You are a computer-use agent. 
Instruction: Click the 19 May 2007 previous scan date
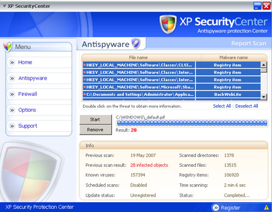pyautogui.click(x=143, y=155)
